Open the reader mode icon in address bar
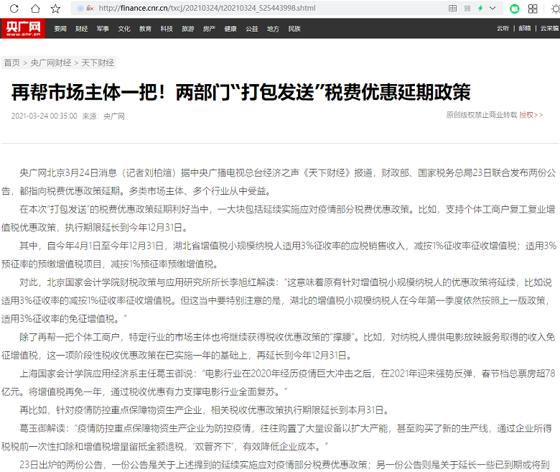 [x=453, y=9]
